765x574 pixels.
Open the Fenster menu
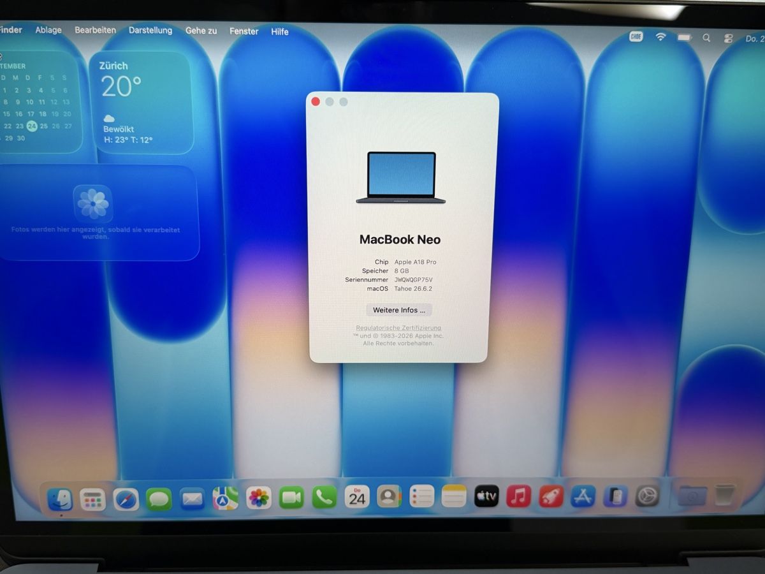pyautogui.click(x=244, y=31)
